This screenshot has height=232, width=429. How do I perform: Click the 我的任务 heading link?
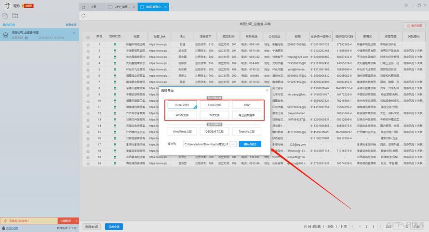tap(9, 25)
